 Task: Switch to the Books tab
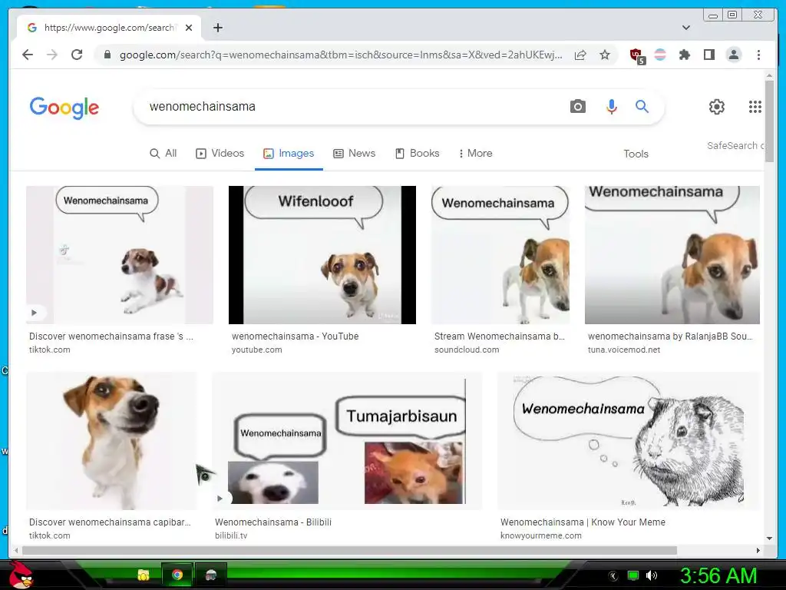(417, 153)
